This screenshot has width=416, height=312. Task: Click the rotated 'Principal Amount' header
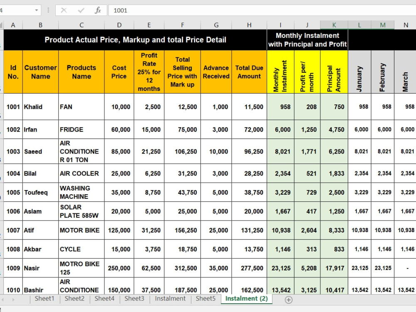pos(334,72)
